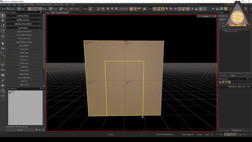Select the arrow Selection tool
This screenshot has height=142, width=252.
tap(3, 15)
